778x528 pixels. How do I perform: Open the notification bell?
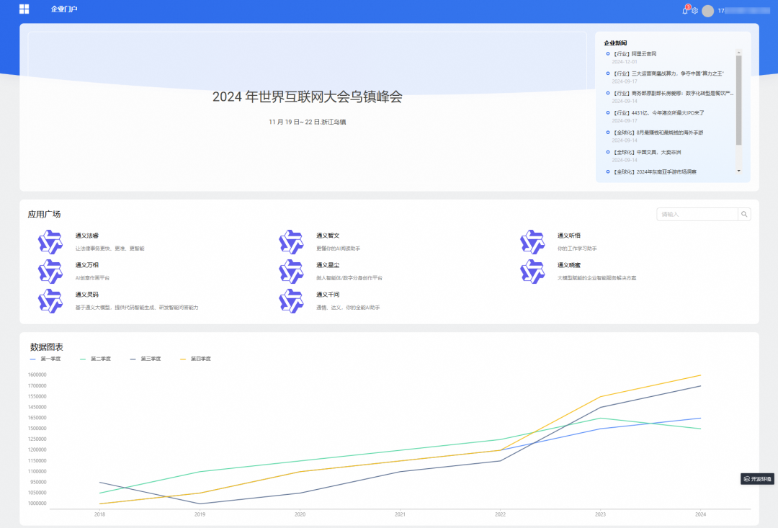pos(685,10)
